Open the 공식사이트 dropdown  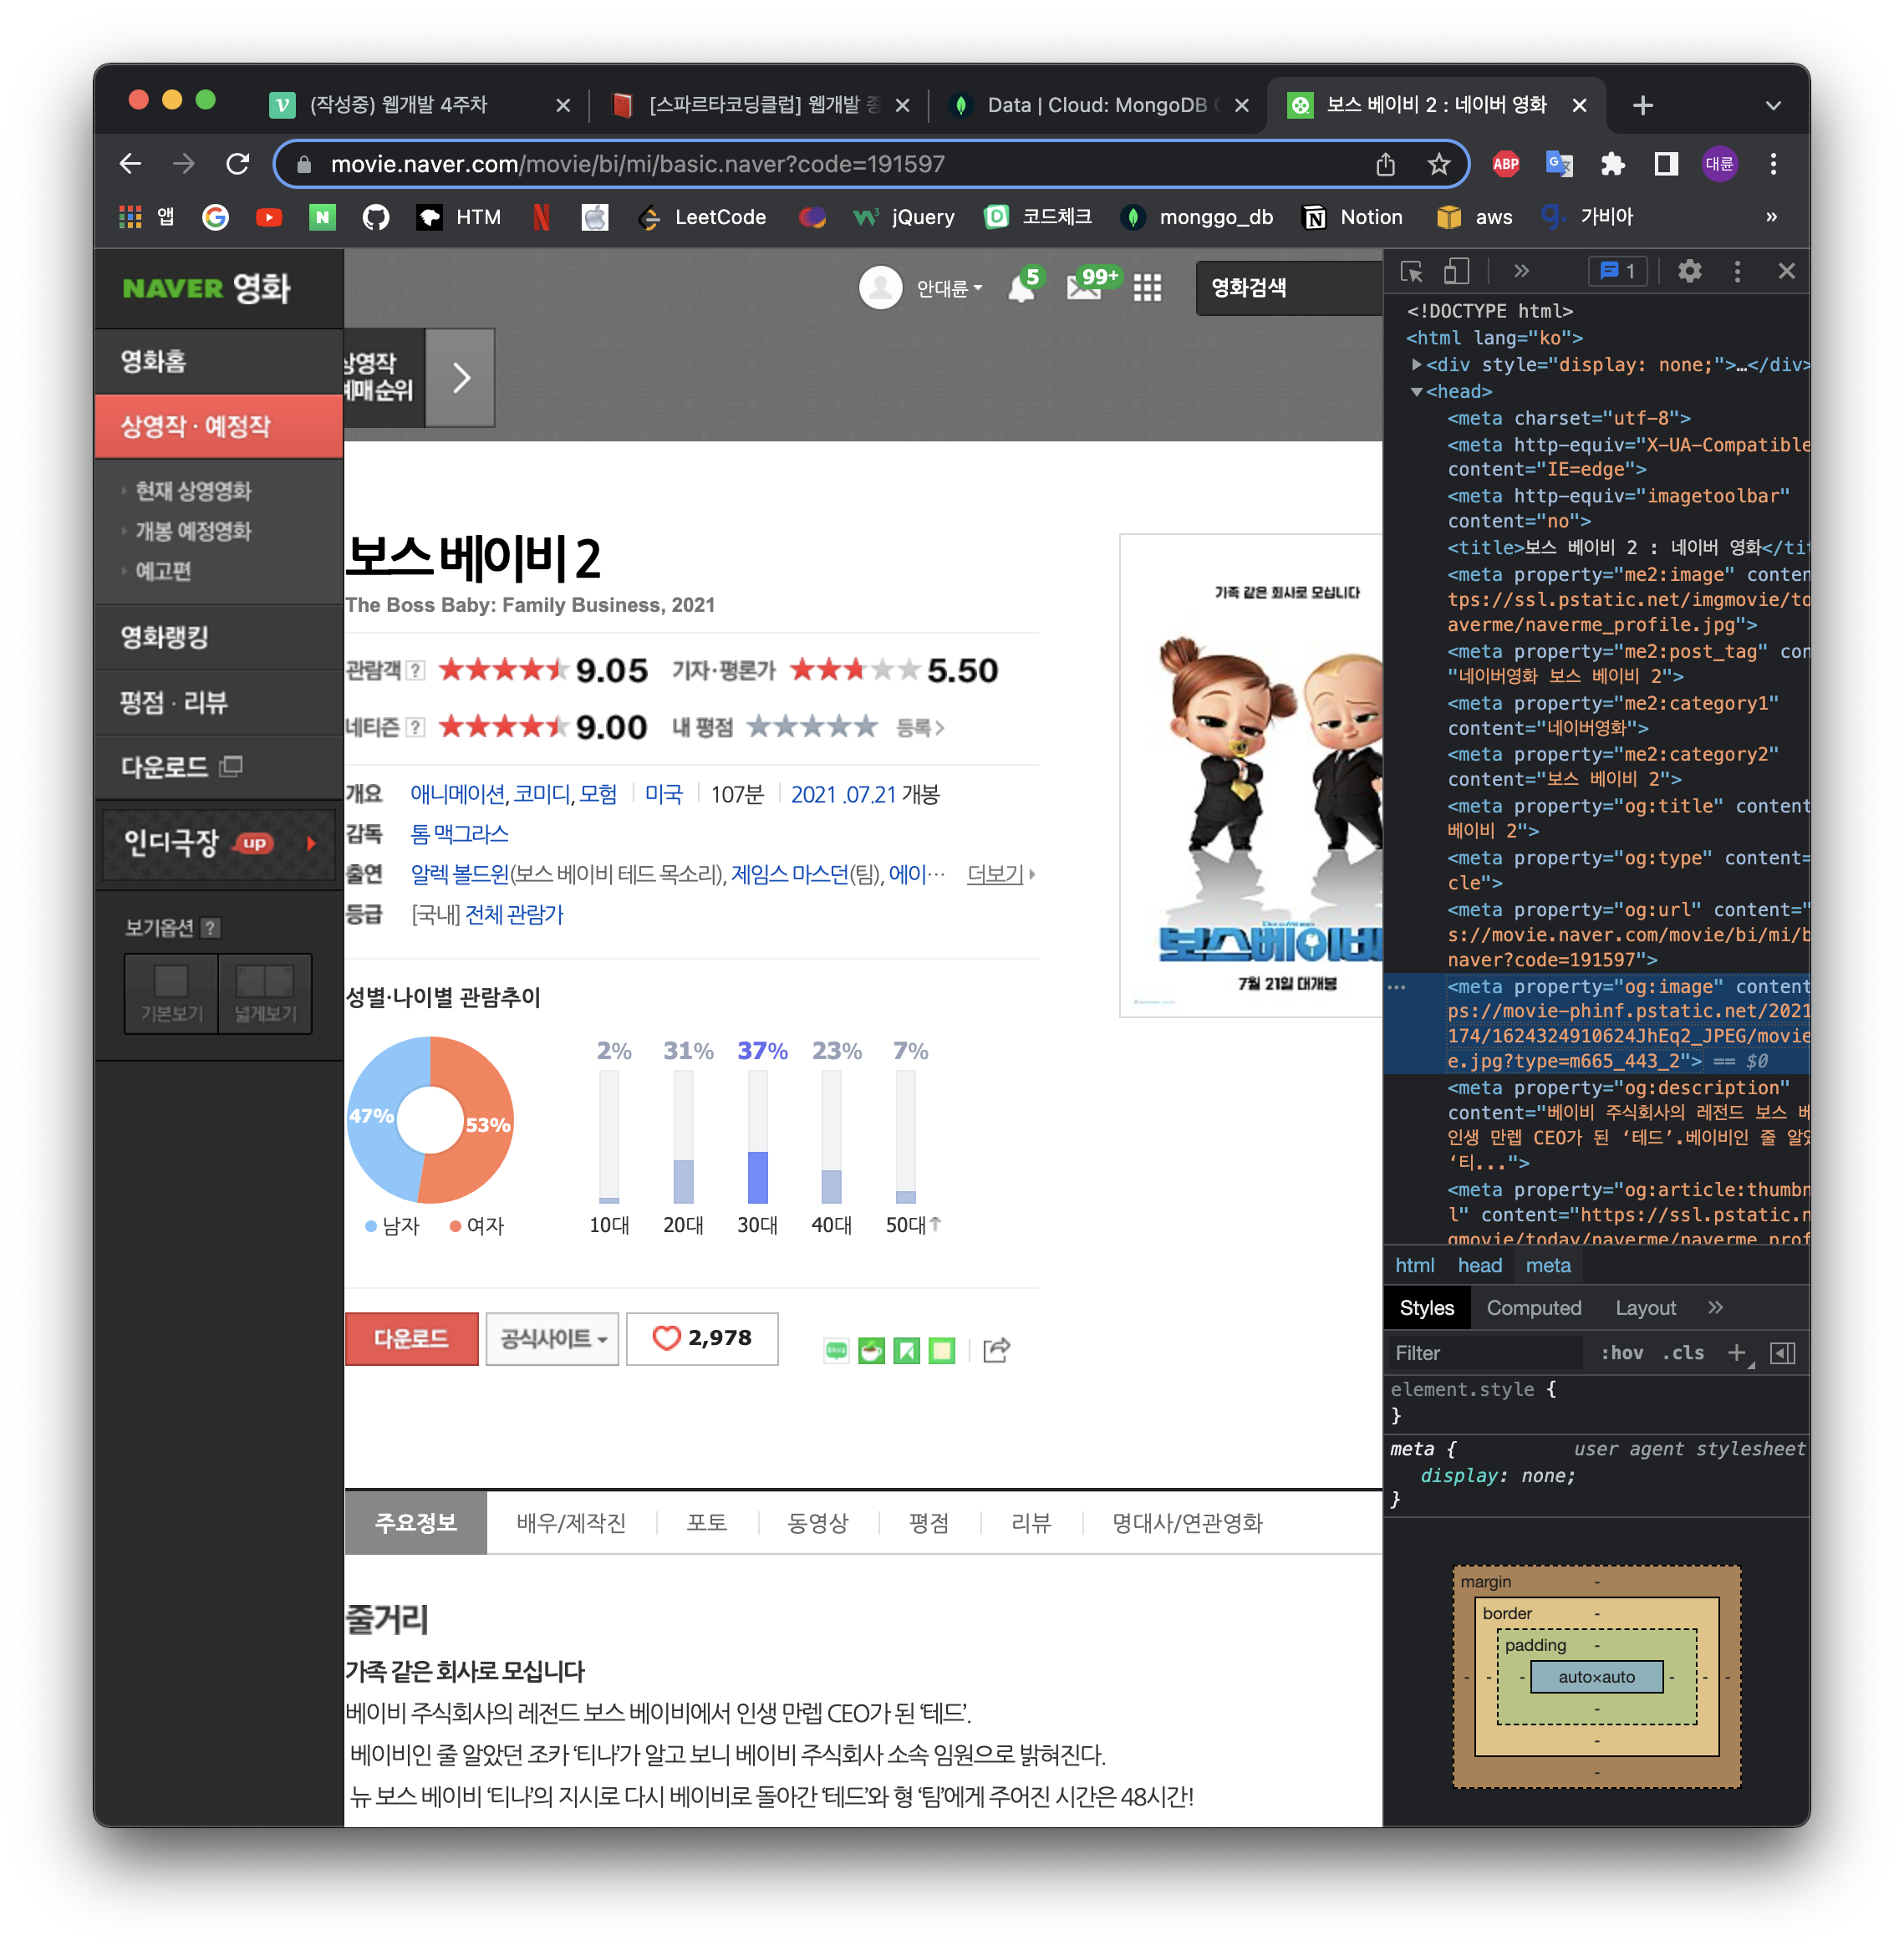(x=552, y=1338)
